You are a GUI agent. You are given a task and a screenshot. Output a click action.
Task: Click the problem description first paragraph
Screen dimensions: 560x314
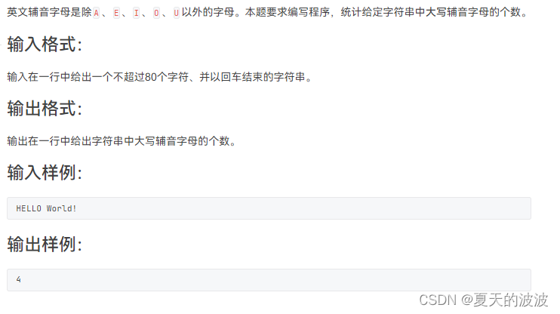pyautogui.click(x=267, y=13)
